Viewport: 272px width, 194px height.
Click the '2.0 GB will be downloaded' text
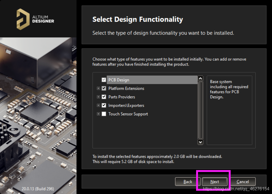pyautogui.click(x=198, y=156)
